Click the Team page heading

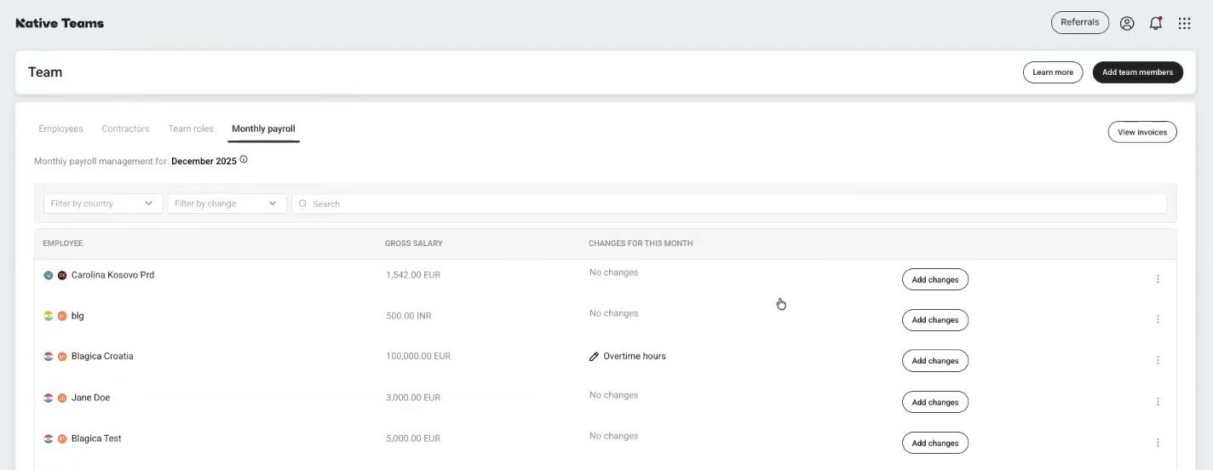point(45,72)
